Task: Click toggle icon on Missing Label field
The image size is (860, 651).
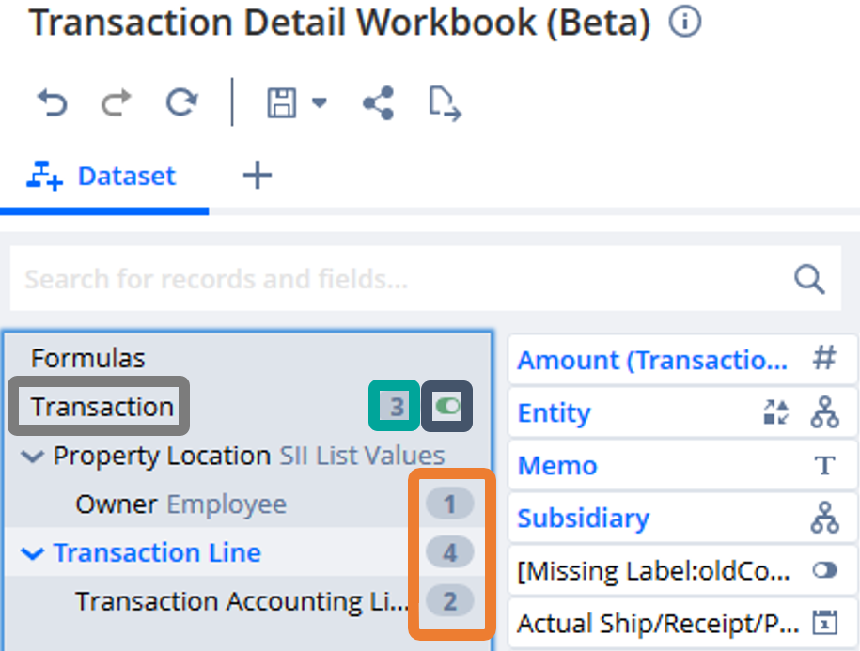Action: click(824, 570)
